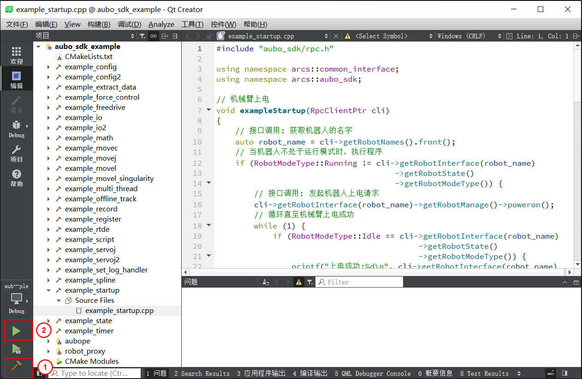Open the 设计 design mode
Viewport: 582px width, 379px height.
point(16,104)
